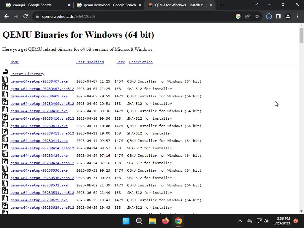Go back to the previous page
The image size is (304, 228).
(x=7, y=17)
